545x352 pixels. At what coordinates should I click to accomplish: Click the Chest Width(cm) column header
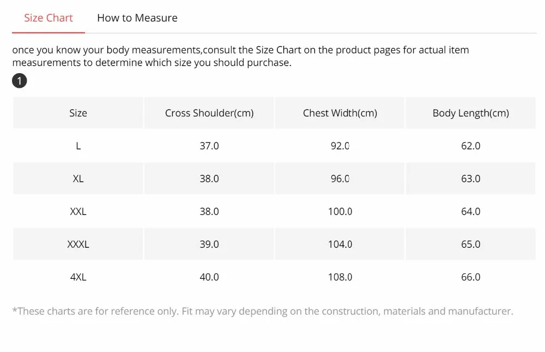(x=340, y=113)
